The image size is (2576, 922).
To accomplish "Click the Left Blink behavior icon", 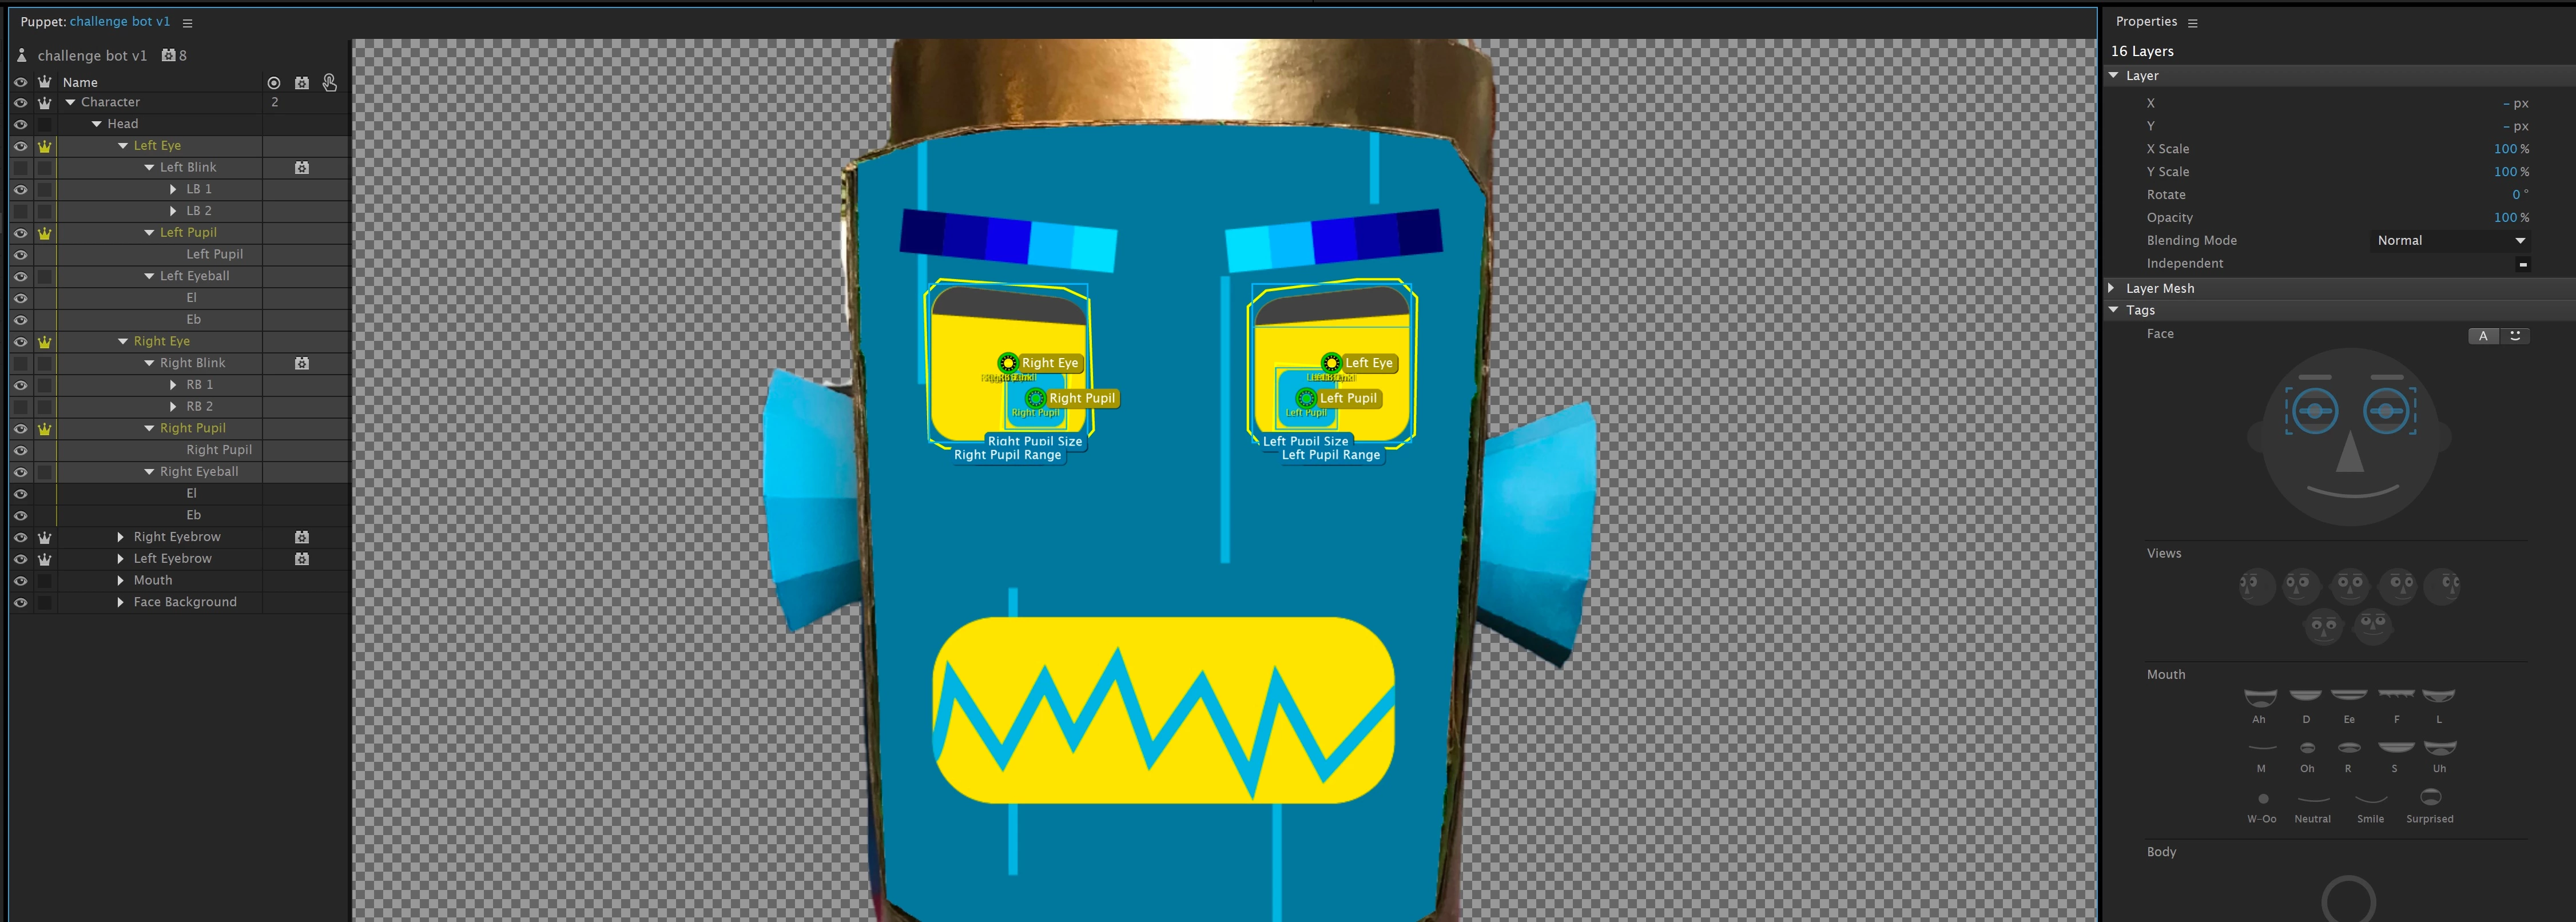I will pos(302,168).
